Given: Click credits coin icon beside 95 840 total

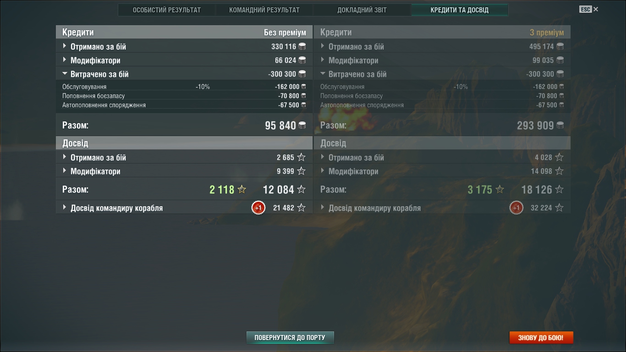Looking at the screenshot, I should pyautogui.click(x=302, y=126).
